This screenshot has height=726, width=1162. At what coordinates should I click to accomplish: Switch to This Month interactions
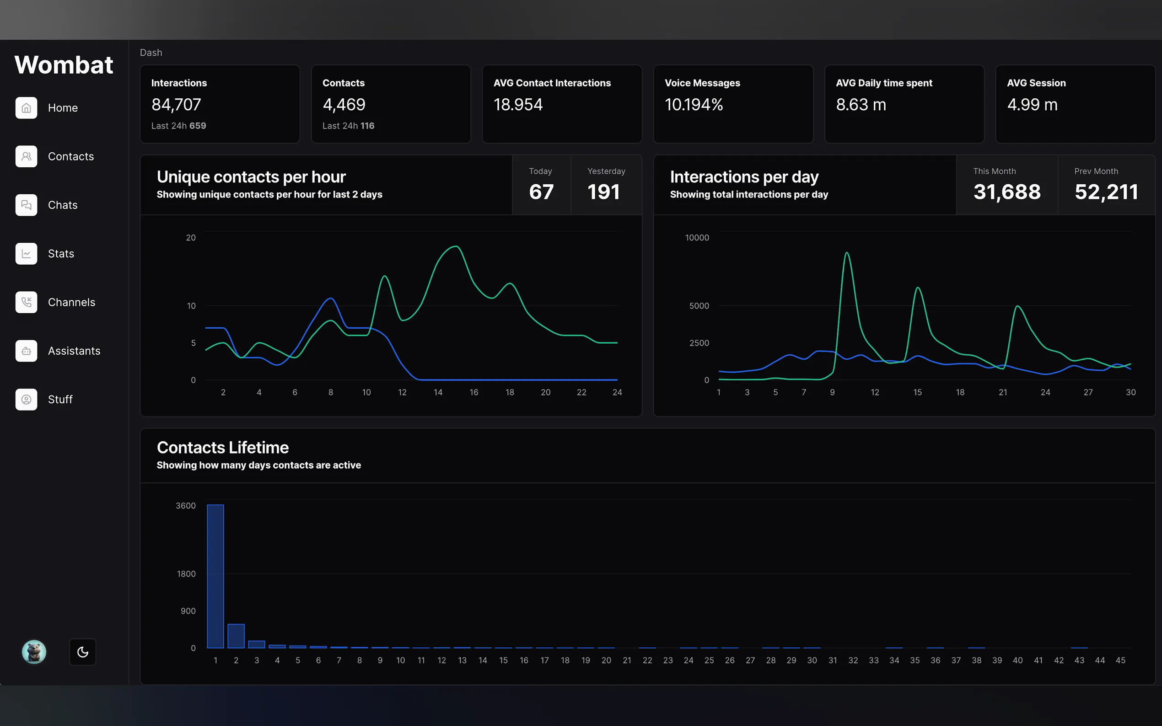tap(1006, 185)
